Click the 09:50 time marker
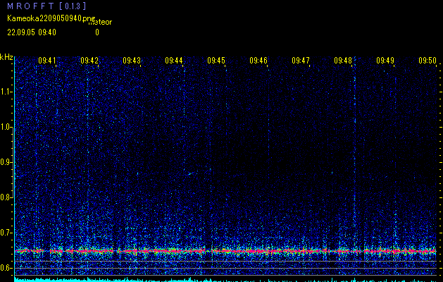 428,61
